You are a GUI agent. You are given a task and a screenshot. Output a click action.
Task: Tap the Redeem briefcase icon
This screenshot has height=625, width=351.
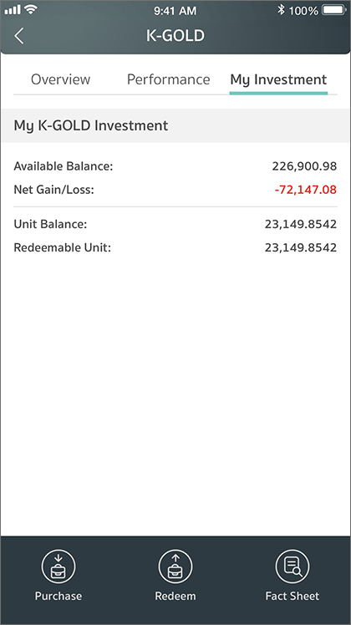[x=175, y=566]
